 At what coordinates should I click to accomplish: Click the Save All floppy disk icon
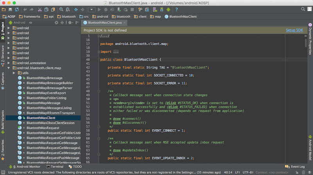pos(10,9)
